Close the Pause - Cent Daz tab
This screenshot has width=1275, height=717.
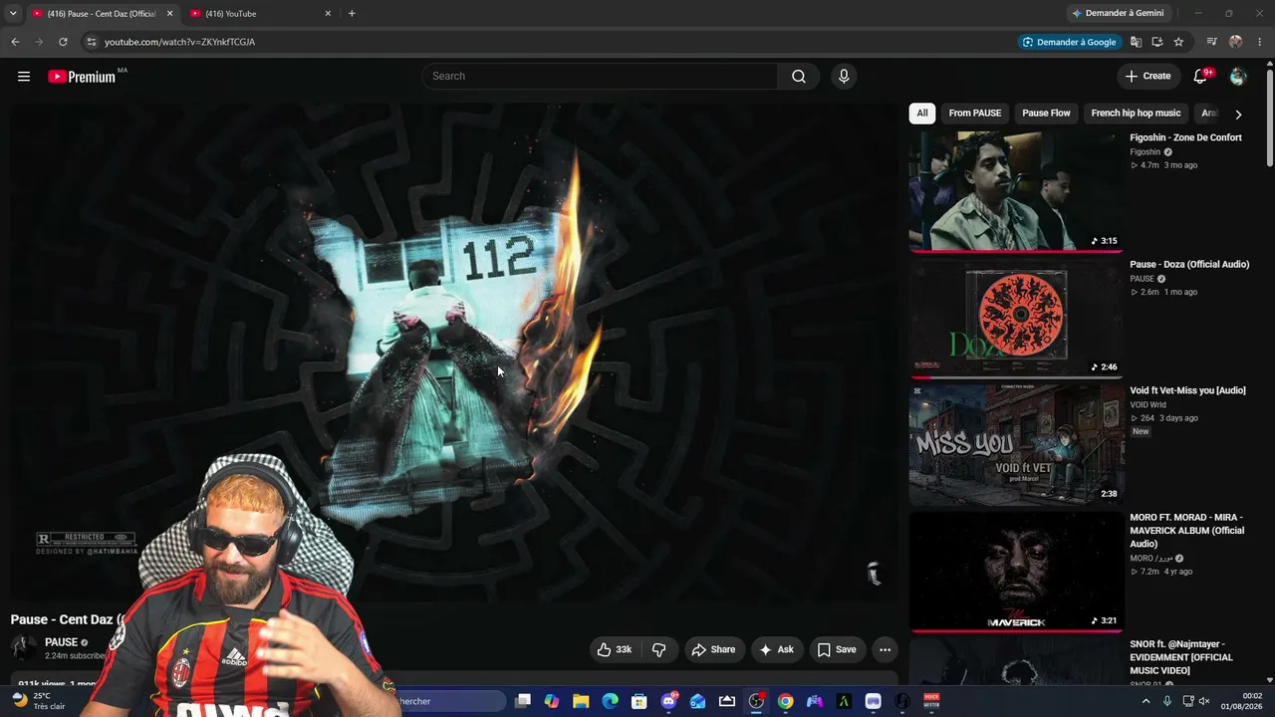click(169, 14)
